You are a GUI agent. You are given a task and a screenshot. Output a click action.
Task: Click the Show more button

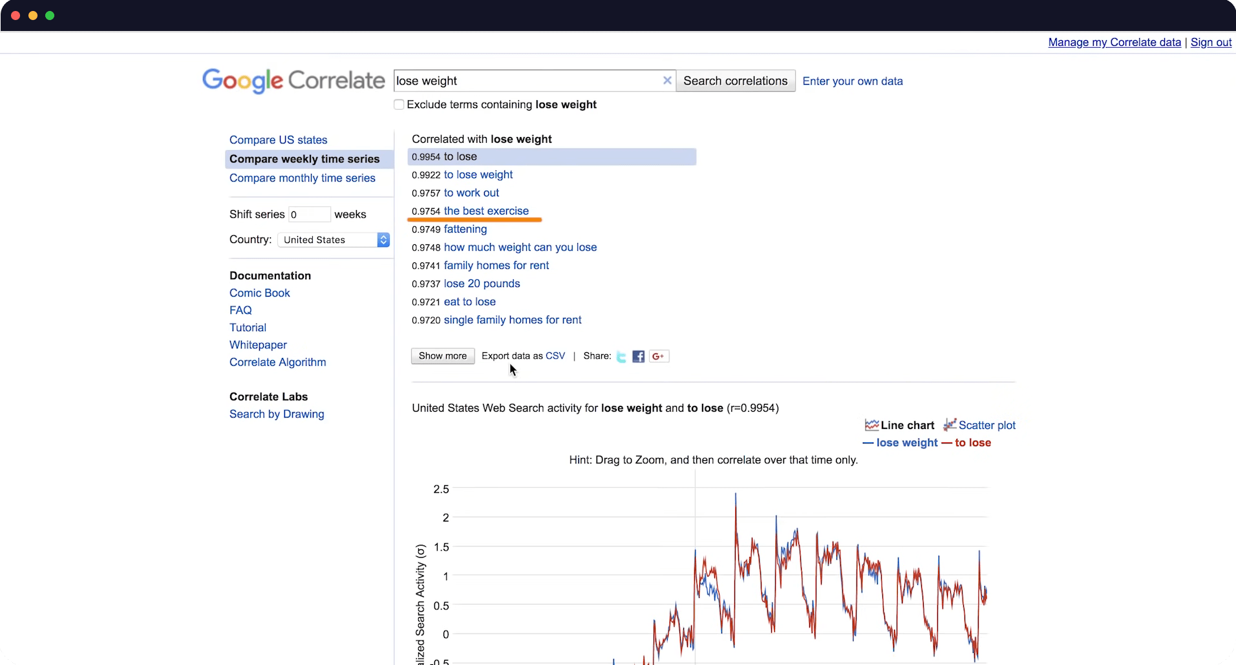coord(443,356)
